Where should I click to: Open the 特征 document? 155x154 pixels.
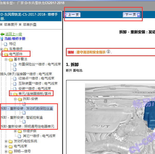[13, 44]
